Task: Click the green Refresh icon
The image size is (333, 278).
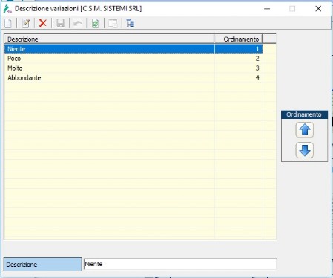Action: [x=95, y=23]
